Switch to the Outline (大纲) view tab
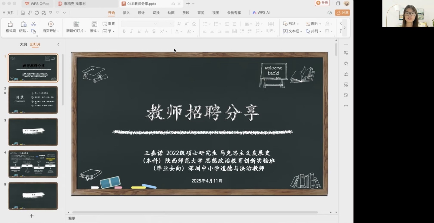Screen dimensions: 434x223 coord(24,44)
